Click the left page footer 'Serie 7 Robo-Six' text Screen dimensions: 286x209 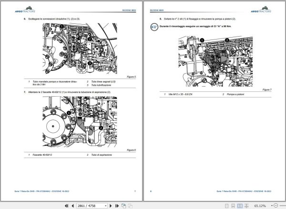42,191
